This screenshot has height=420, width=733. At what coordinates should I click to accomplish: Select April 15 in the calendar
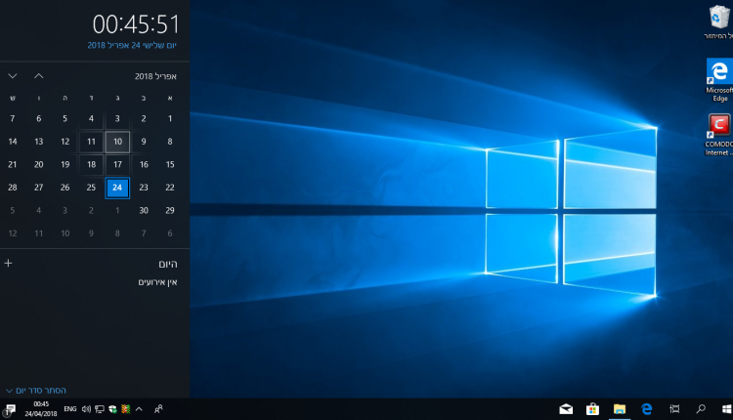coord(170,164)
